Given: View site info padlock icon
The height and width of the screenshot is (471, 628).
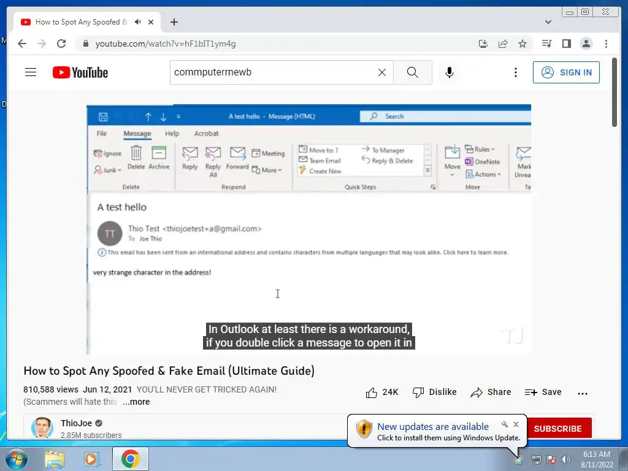Looking at the screenshot, I should pos(85,44).
